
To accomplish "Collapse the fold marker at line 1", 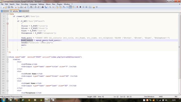I will pyautogui.click(x=8, y=14).
